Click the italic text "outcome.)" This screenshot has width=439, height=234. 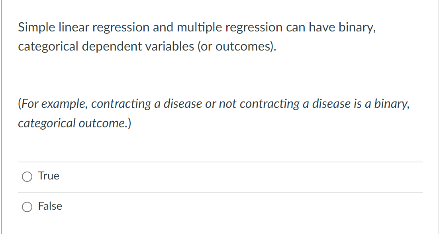(105, 123)
